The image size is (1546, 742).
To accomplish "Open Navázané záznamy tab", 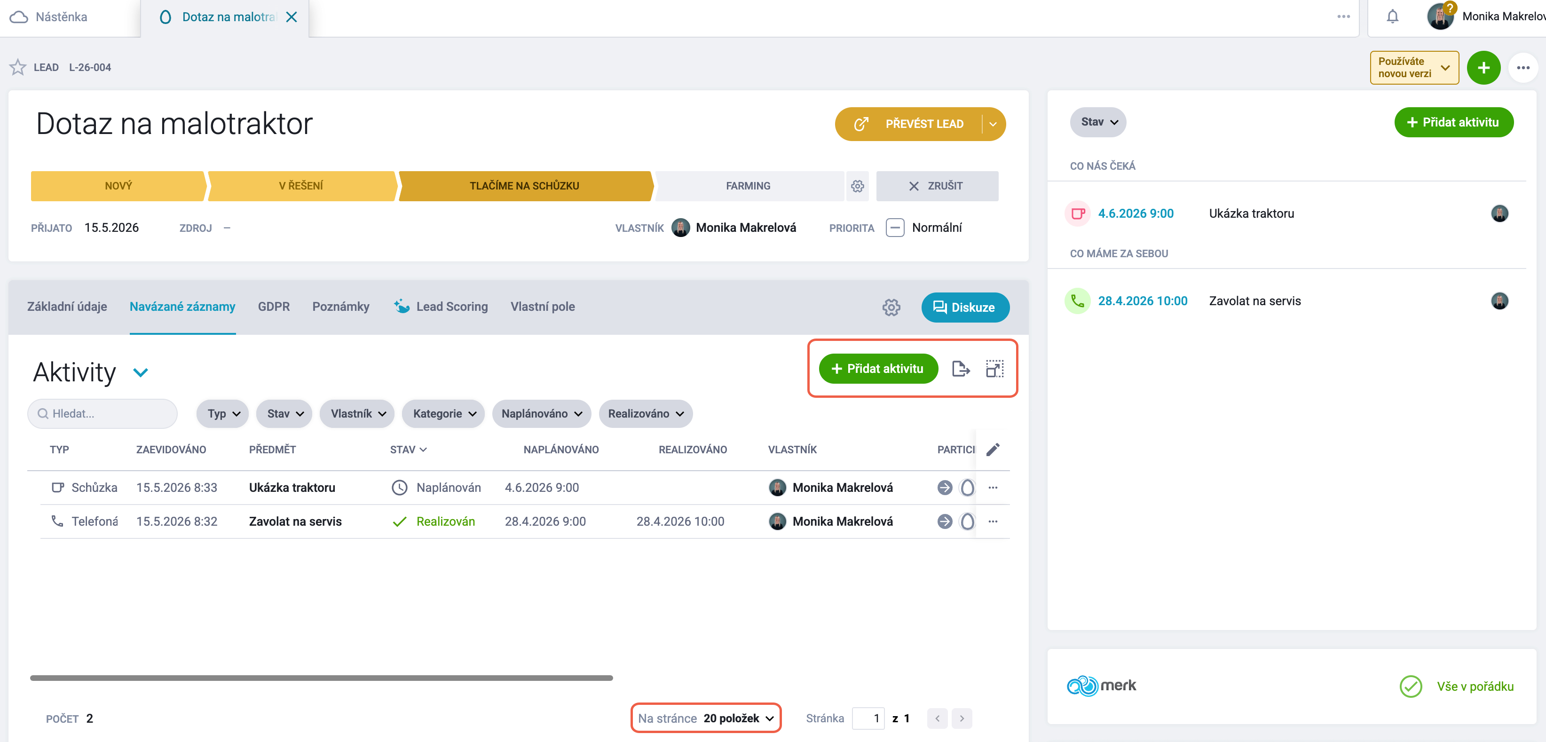I will 182,307.
